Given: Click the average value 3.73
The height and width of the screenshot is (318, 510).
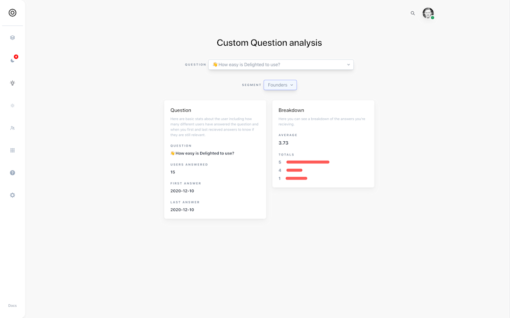Looking at the screenshot, I should (x=283, y=143).
